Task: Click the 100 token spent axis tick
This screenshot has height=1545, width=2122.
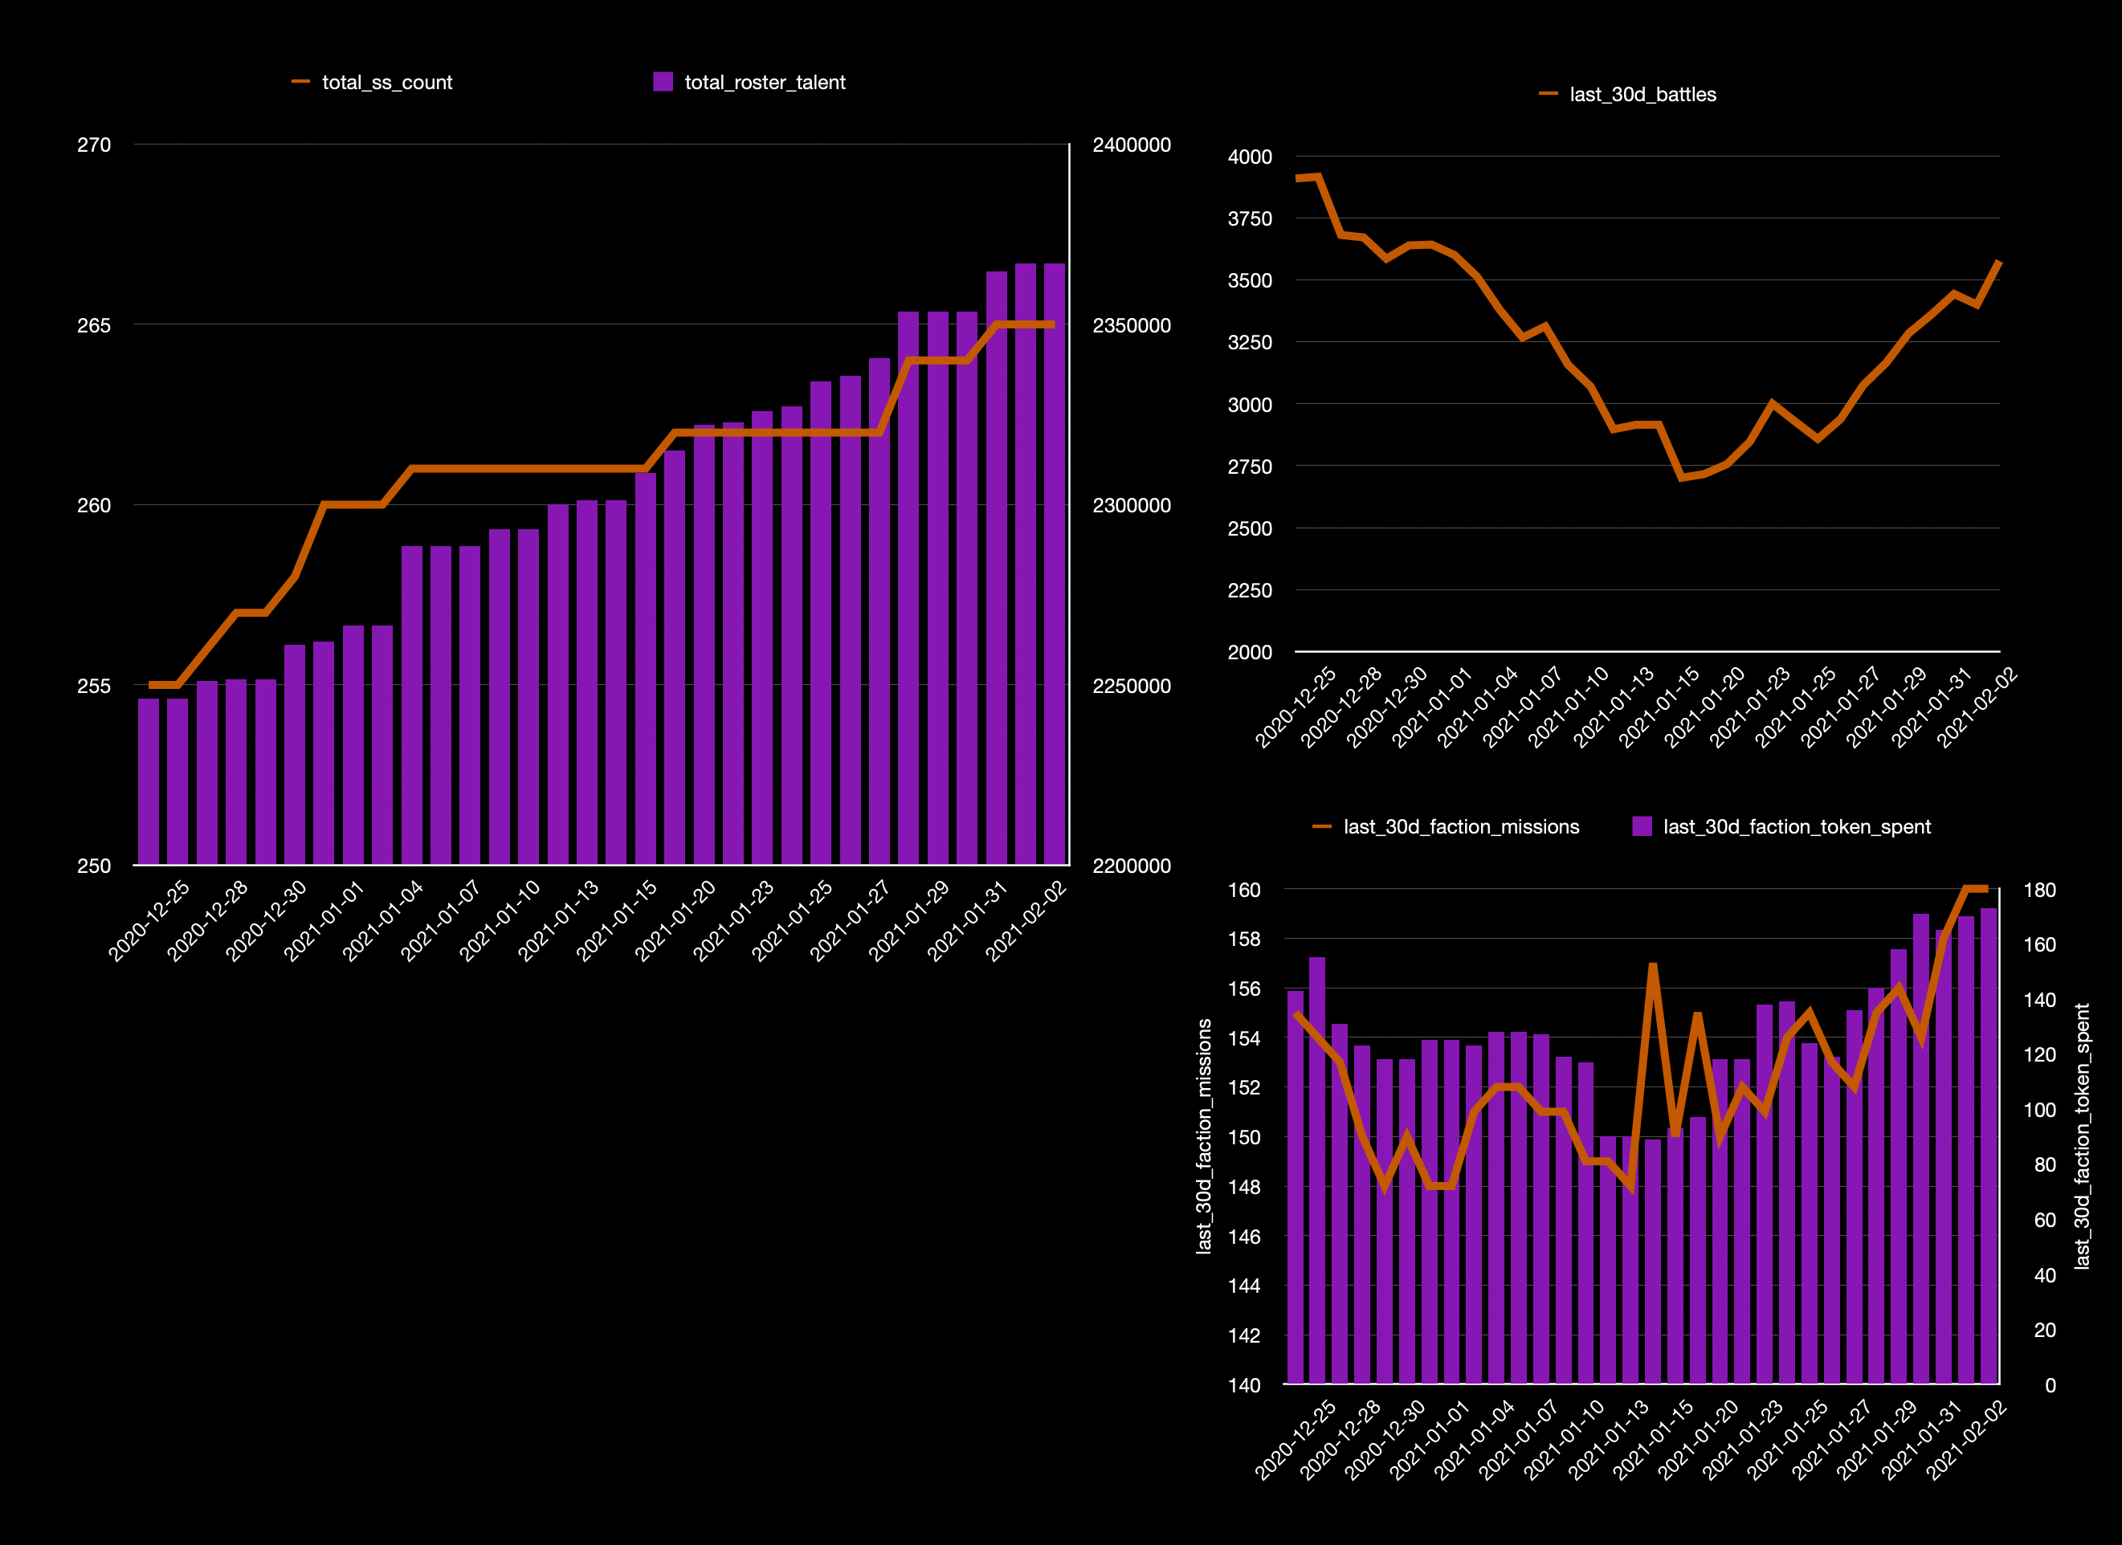Action: tap(2039, 1110)
